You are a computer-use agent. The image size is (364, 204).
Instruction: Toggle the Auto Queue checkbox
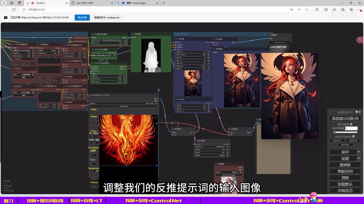tap(353, 136)
